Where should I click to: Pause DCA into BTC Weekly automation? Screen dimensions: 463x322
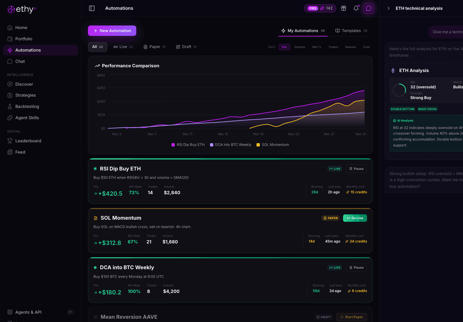356,267
